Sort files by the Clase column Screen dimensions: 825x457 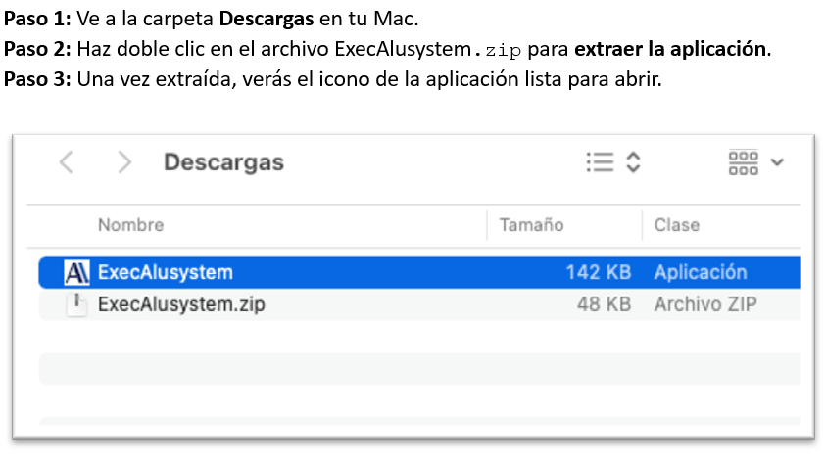tap(677, 225)
